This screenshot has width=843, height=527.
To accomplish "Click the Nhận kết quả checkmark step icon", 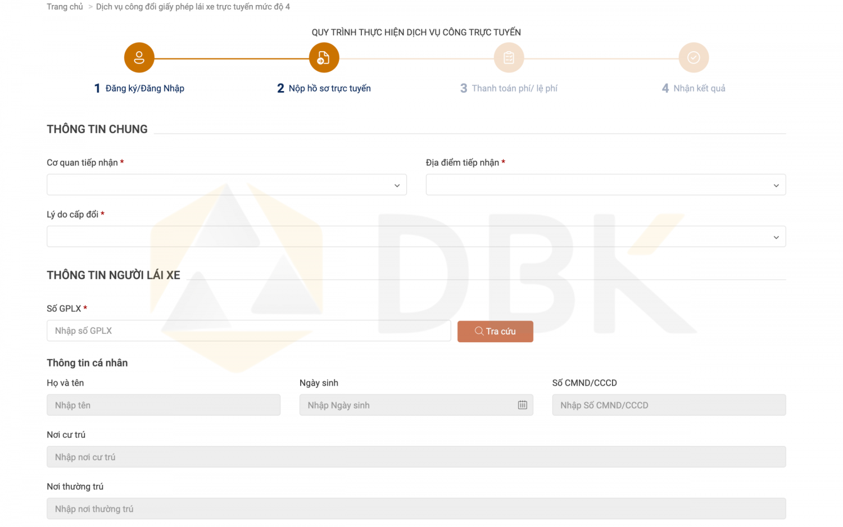I will point(694,58).
